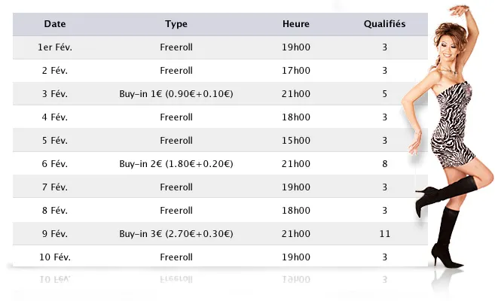The image size is (495, 301).
Task: Click the 4 Fév. date cell
Action: pos(55,117)
